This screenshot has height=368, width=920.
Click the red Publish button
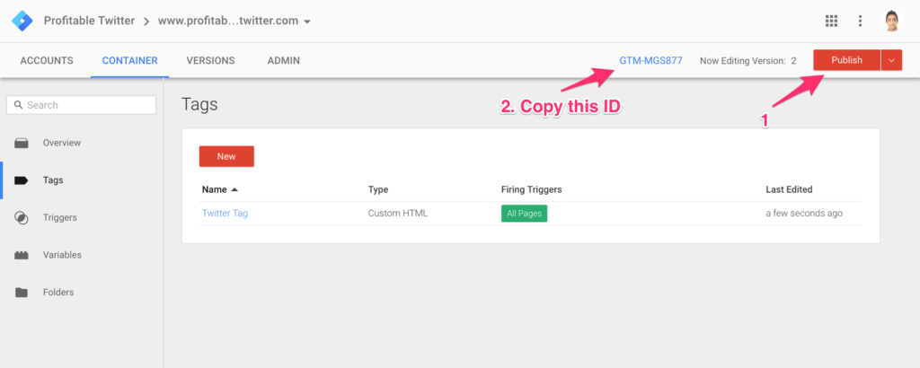846,60
